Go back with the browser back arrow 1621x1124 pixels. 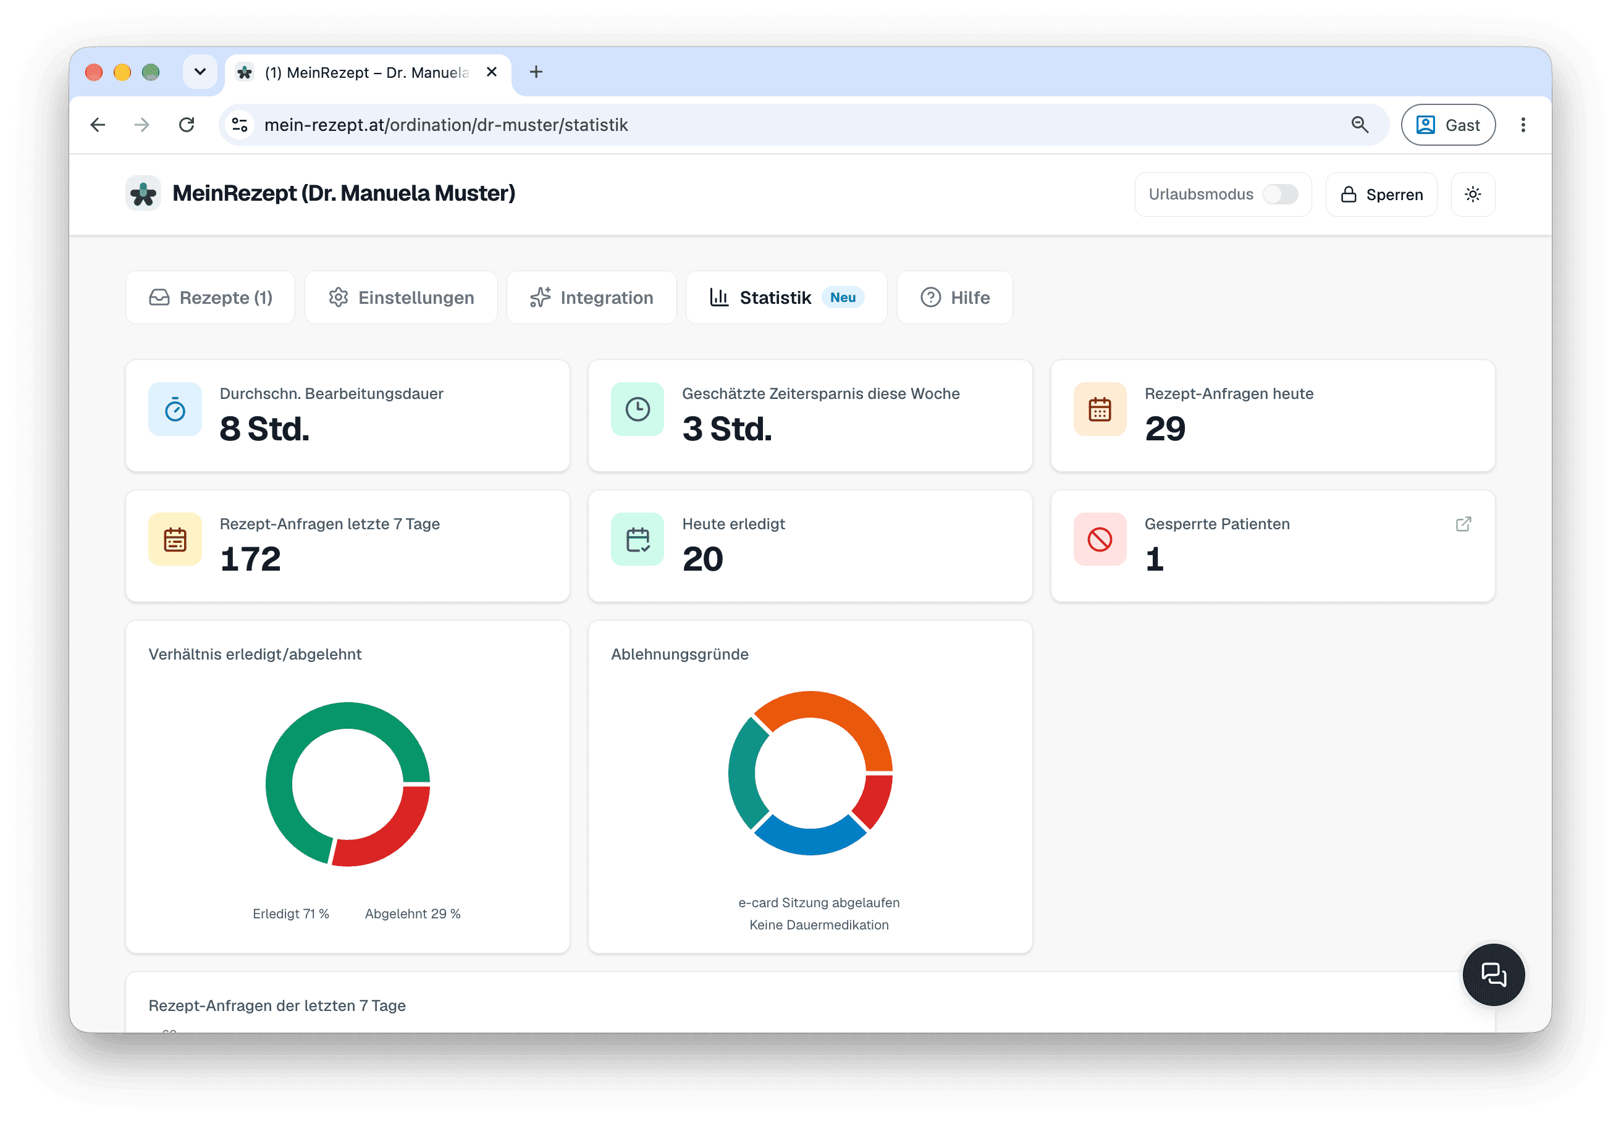[98, 125]
